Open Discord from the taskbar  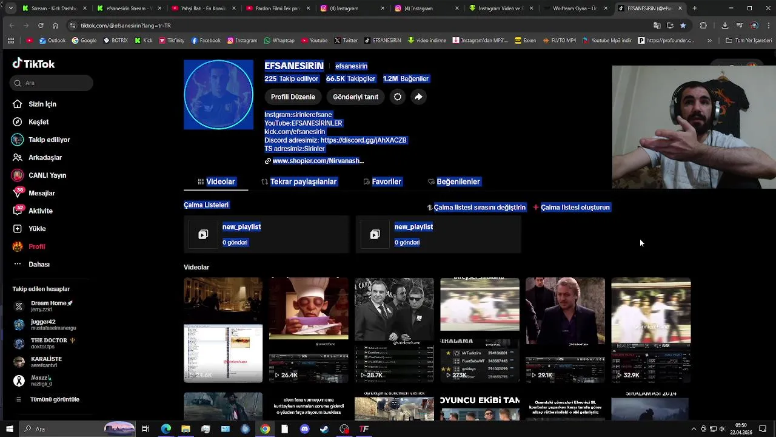coord(305,429)
